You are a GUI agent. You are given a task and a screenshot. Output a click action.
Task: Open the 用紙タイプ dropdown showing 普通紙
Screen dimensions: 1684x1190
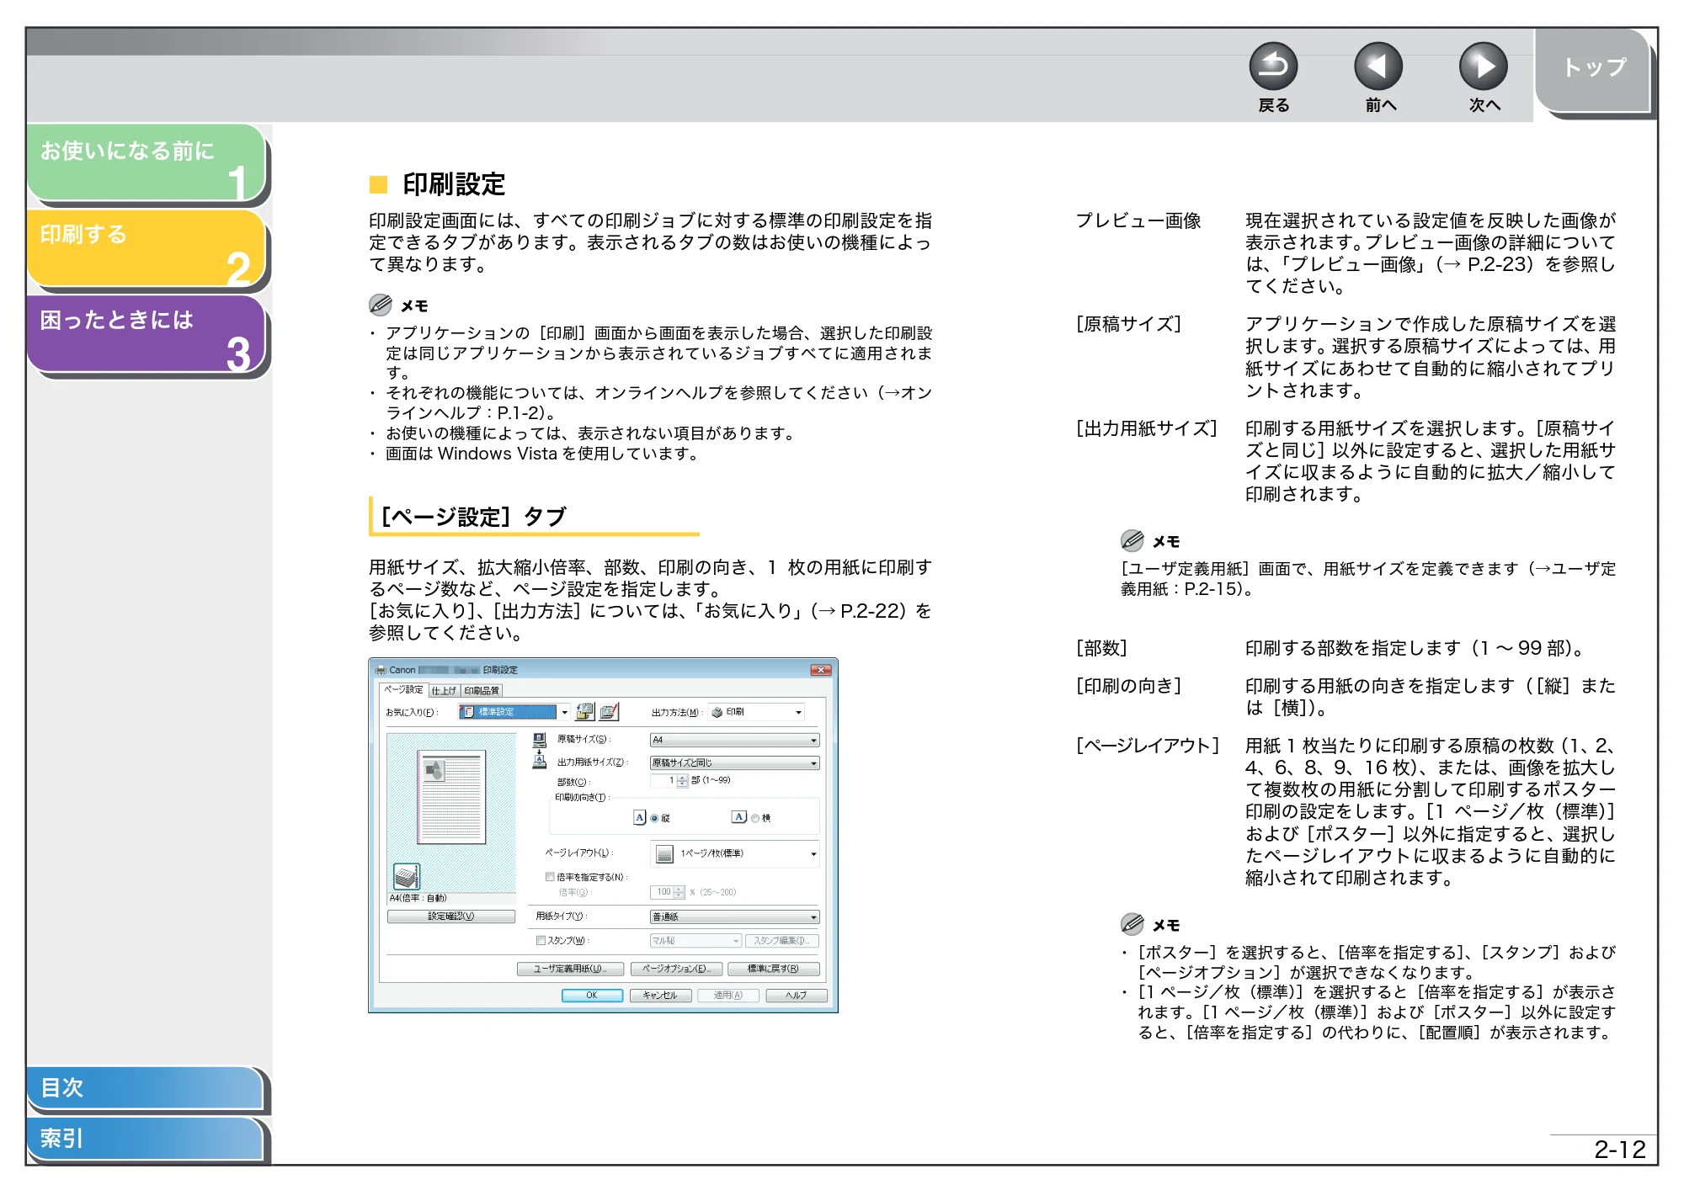[x=734, y=916]
